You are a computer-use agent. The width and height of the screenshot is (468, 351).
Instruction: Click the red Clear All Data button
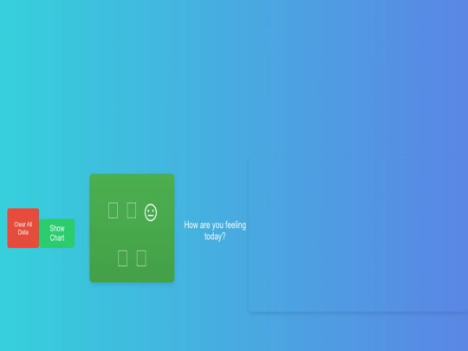pos(23,228)
